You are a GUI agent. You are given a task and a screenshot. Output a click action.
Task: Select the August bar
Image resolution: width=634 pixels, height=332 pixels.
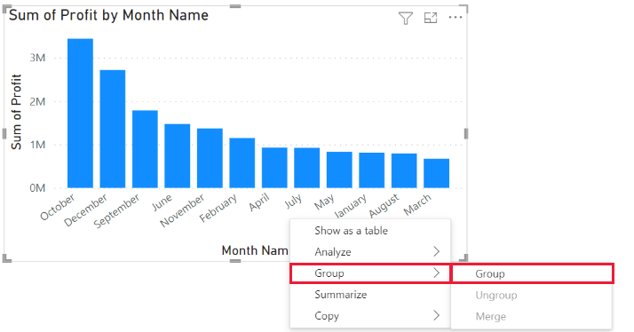(404, 170)
